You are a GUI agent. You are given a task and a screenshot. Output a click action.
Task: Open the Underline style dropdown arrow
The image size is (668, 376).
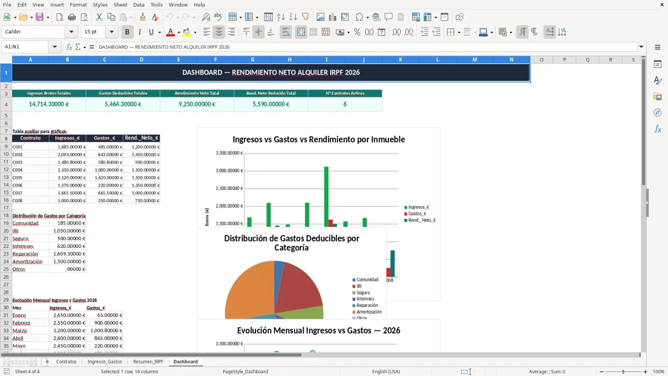159,32
